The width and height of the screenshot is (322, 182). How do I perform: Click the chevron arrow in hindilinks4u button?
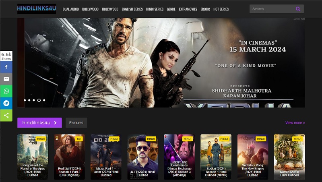[56, 123]
